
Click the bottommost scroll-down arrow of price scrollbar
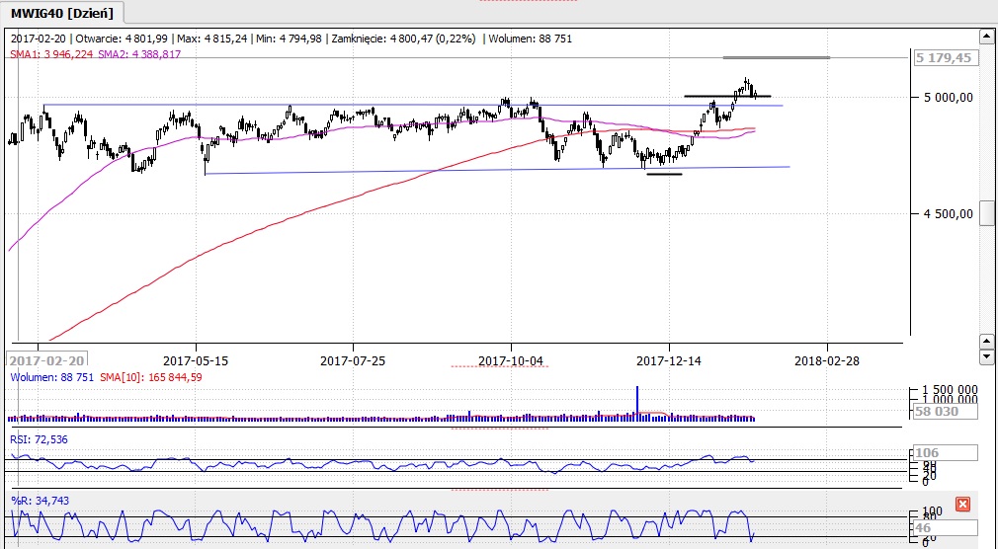pyautogui.click(x=986, y=355)
